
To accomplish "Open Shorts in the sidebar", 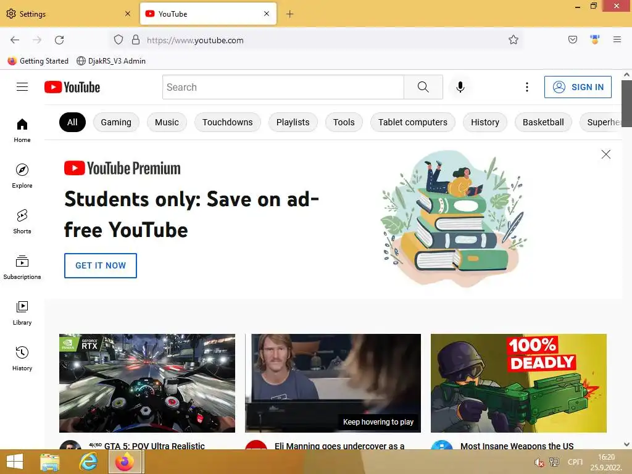I will tap(22, 222).
